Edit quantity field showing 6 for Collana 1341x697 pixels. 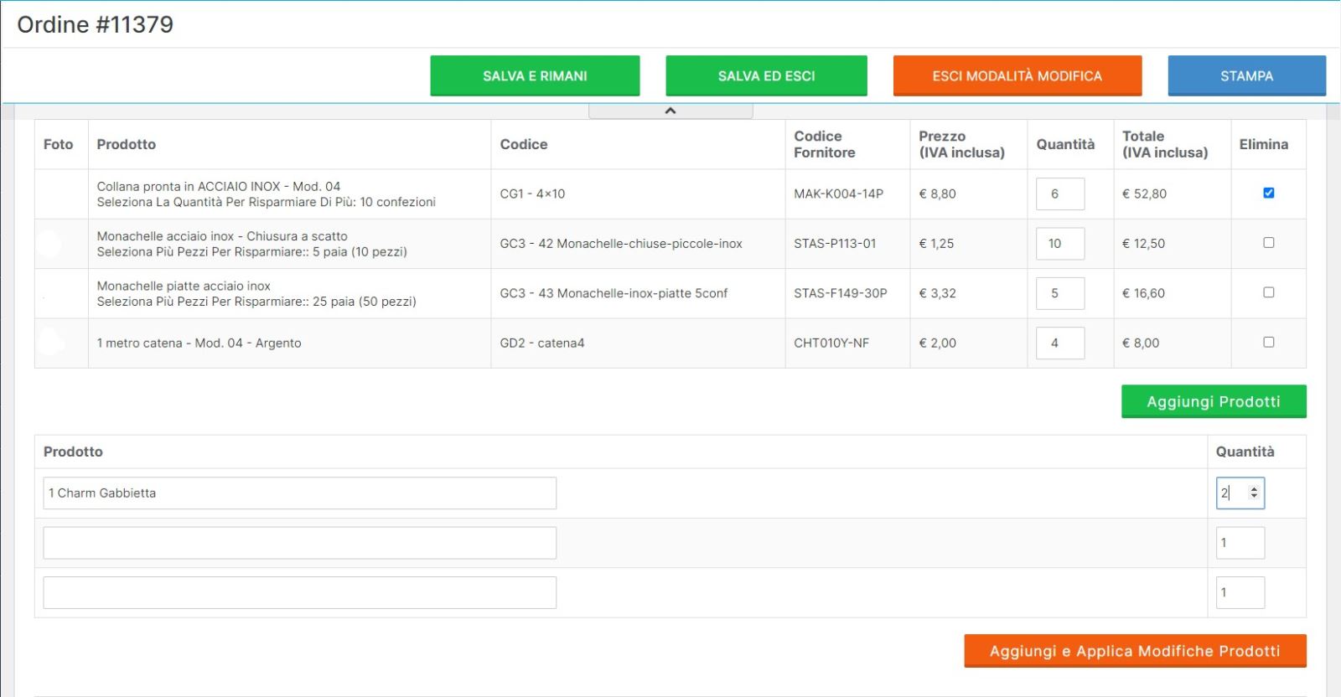pos(1060,194)
